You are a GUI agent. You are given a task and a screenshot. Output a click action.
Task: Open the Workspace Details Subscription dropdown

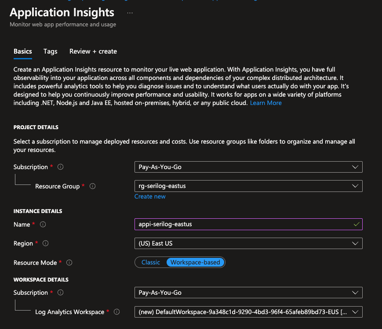pyautogui.click(x=248, y=293)
